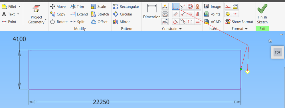Select the 22250 dimension value

click(x=101, y=102)
